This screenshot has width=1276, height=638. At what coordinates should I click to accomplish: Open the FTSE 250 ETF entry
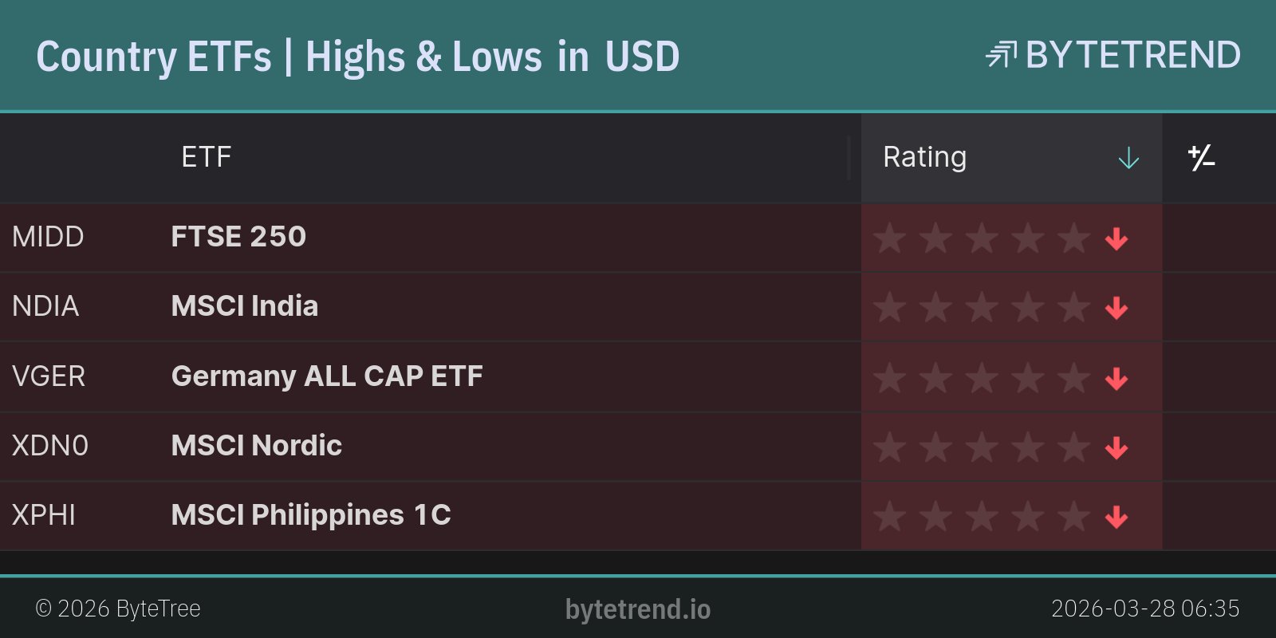coord(238,237)
